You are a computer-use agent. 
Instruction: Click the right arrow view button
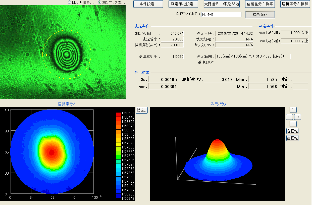pyautogui.click(x=297, y=117)
